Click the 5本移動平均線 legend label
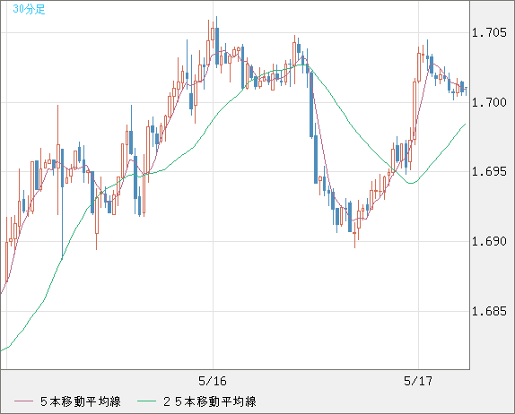This screenshot has height=414, width=515. [x=81, y=401]
